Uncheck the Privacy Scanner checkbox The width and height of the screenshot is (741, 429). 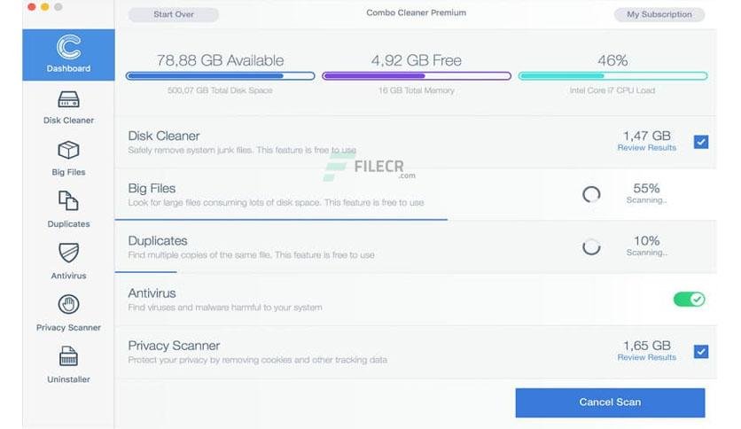click(x=701, y=352)
